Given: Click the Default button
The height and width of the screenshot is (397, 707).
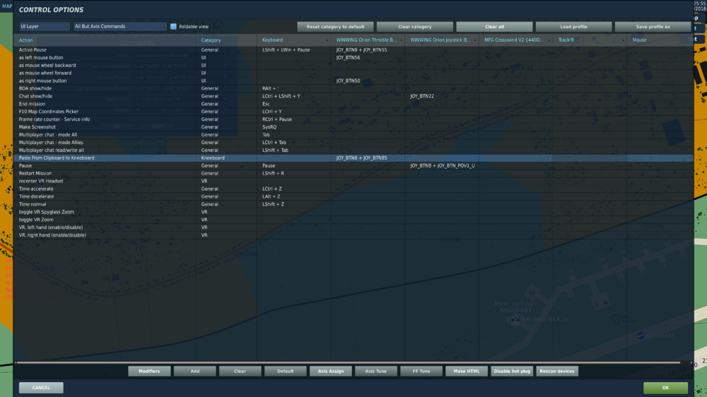Looking at the screenshot, I should tap(286, 372).
